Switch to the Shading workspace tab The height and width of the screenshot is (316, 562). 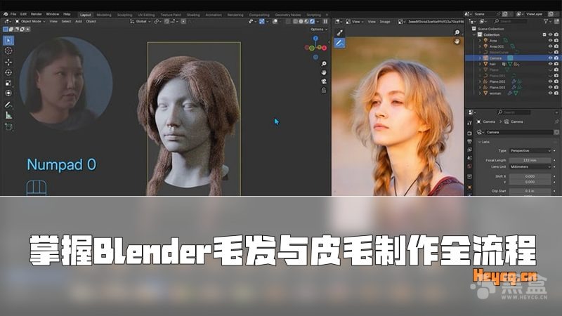click(193, 15)
